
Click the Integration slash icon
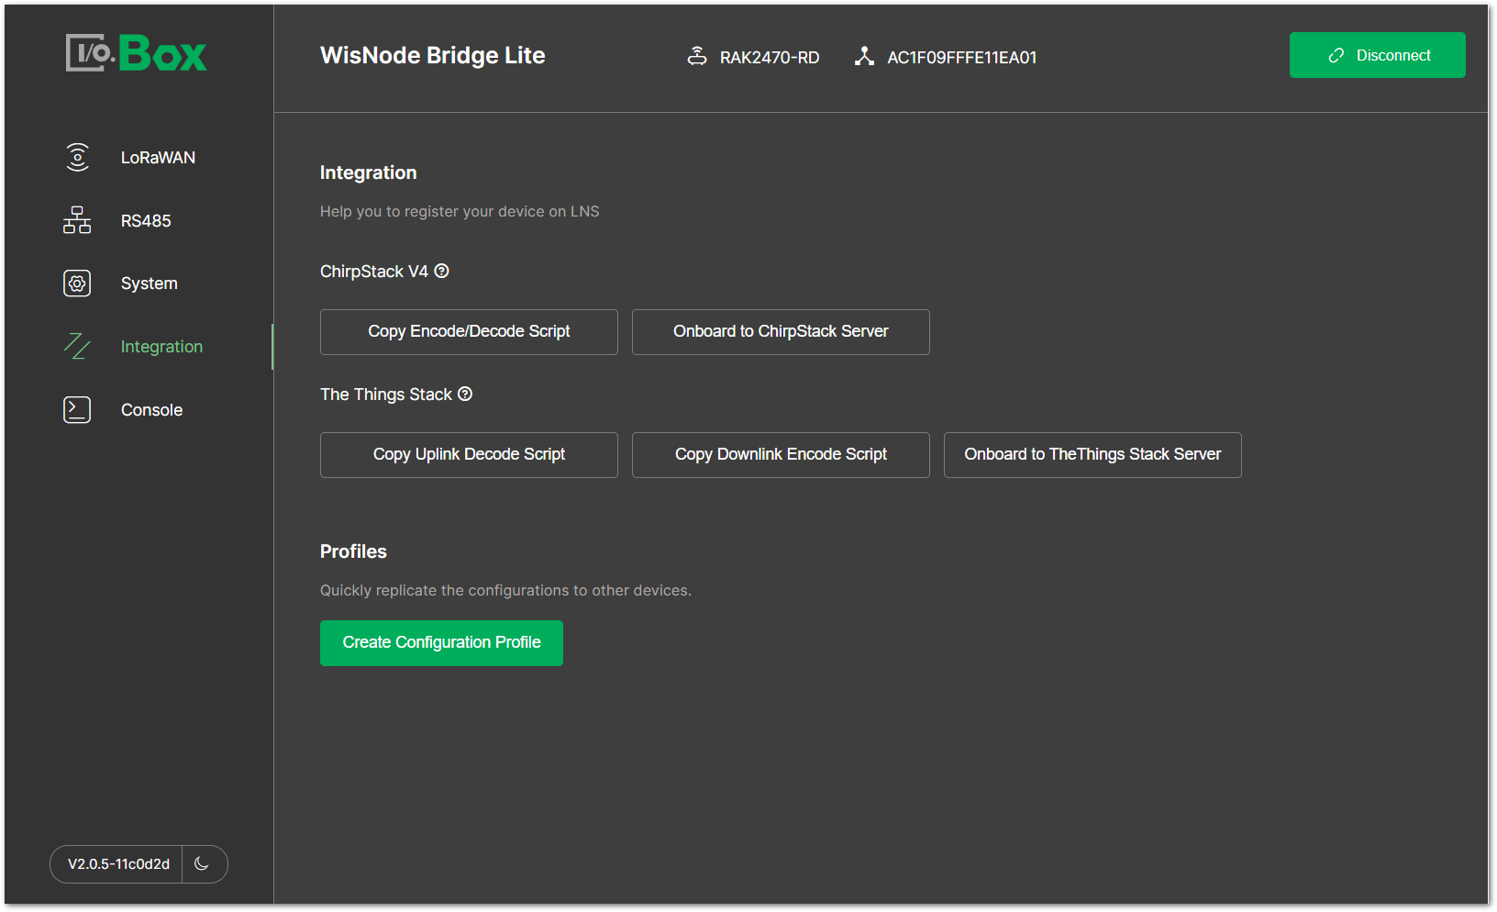77,347
